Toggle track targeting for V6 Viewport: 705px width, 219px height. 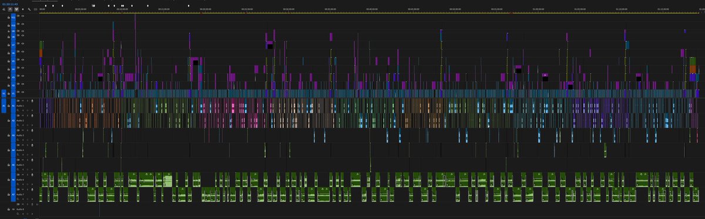[13, 53]
